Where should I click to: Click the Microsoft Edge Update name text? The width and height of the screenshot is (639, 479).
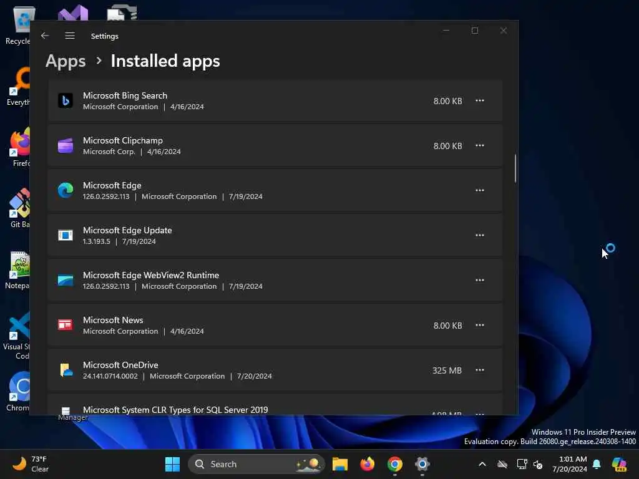pyautogui.click(x=127, y=231)
